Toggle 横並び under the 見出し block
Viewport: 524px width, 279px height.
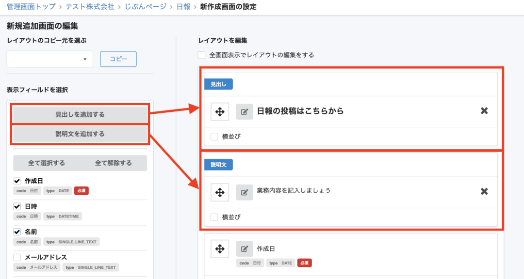coord(215,136)
